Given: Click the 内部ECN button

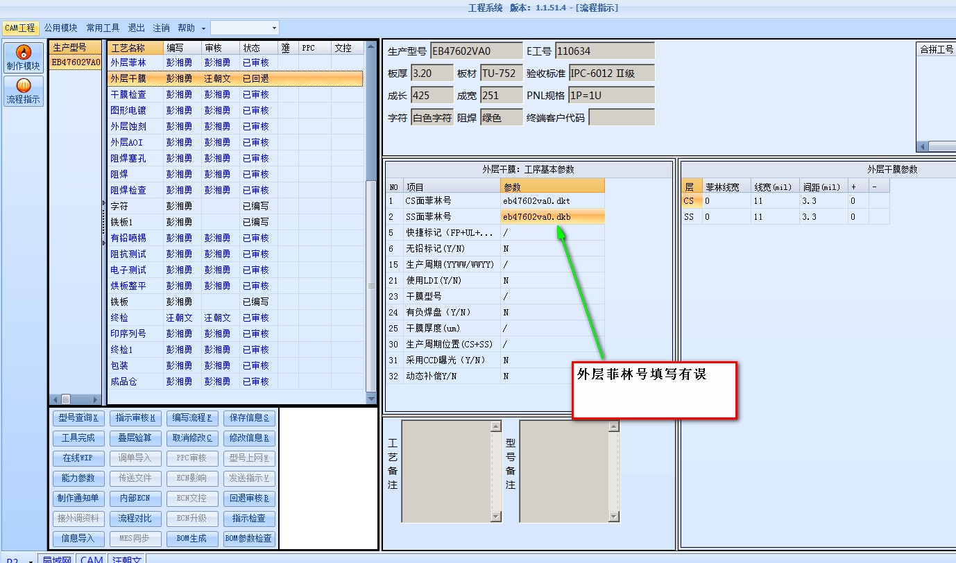Looking at the screenshot, I should [135, 499].
